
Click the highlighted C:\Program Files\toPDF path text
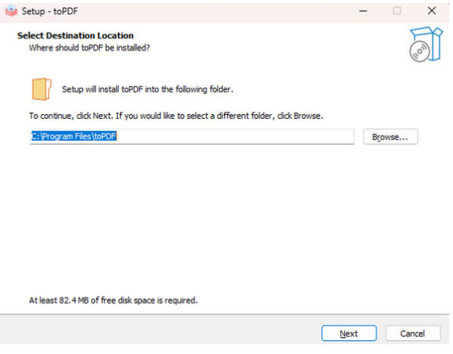(x=74, y=136)
